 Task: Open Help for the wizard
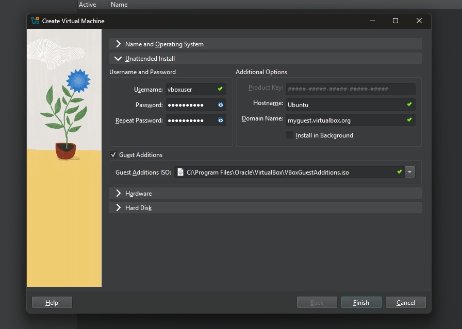click(x=52, y=303)
